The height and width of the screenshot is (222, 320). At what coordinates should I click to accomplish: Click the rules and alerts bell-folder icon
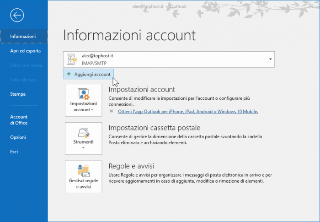coord(84,171)
